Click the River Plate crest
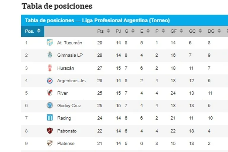Screen dimensions: 228x152 tap(50, 93)
